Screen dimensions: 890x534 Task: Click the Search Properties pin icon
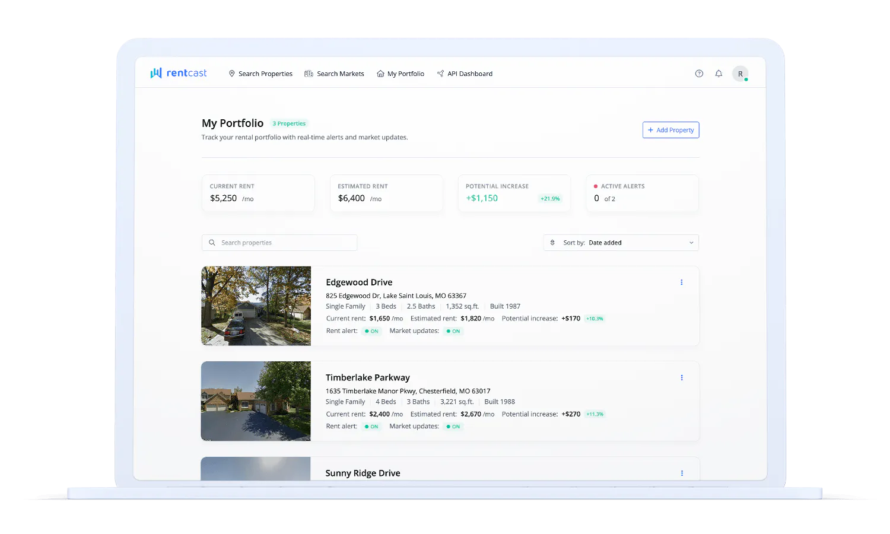point(232,74)
